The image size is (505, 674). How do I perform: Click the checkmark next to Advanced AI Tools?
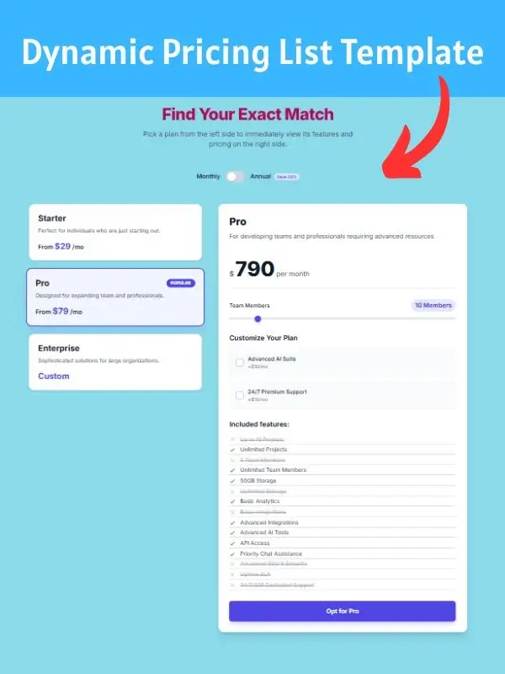232,532
